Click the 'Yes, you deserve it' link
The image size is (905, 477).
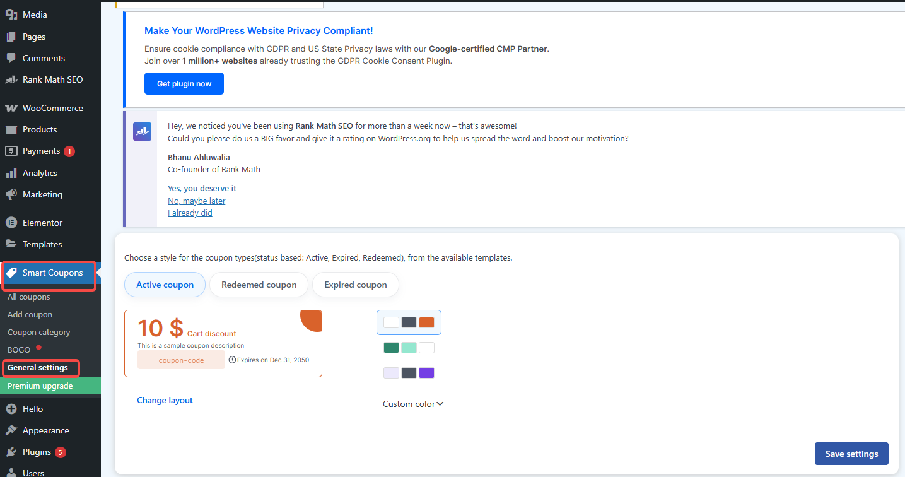[202, 188]
